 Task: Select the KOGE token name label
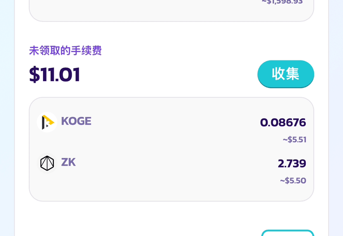tap(76, 121)
